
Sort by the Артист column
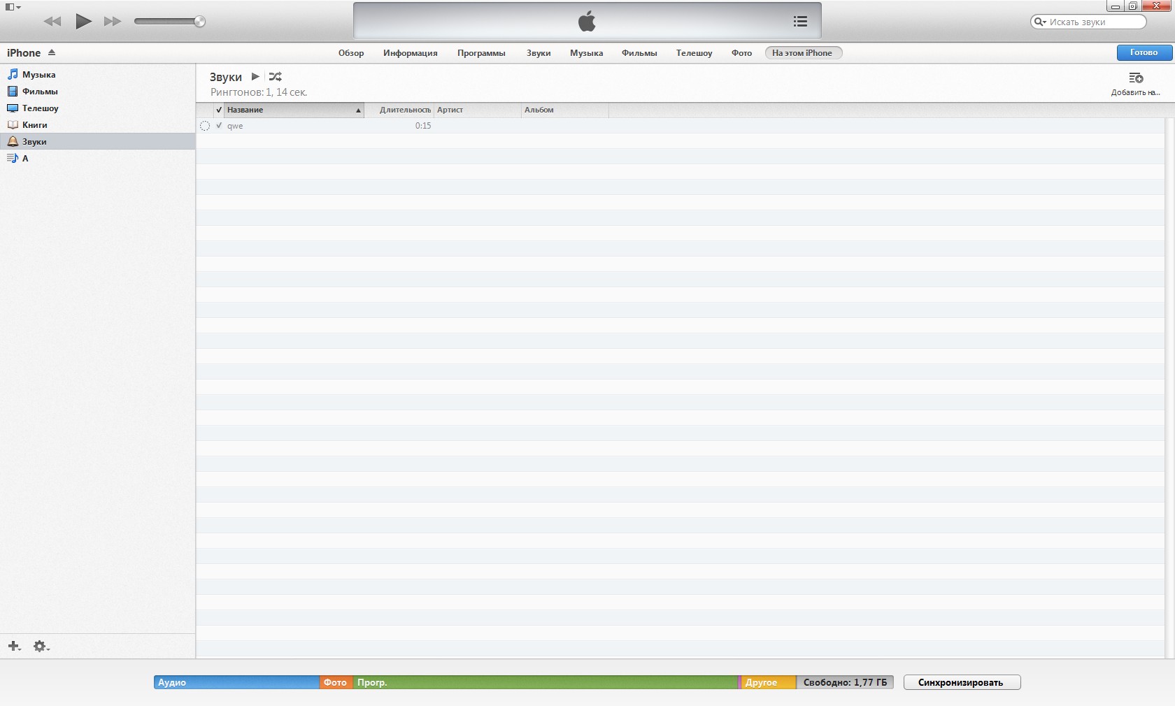(477, 110)
